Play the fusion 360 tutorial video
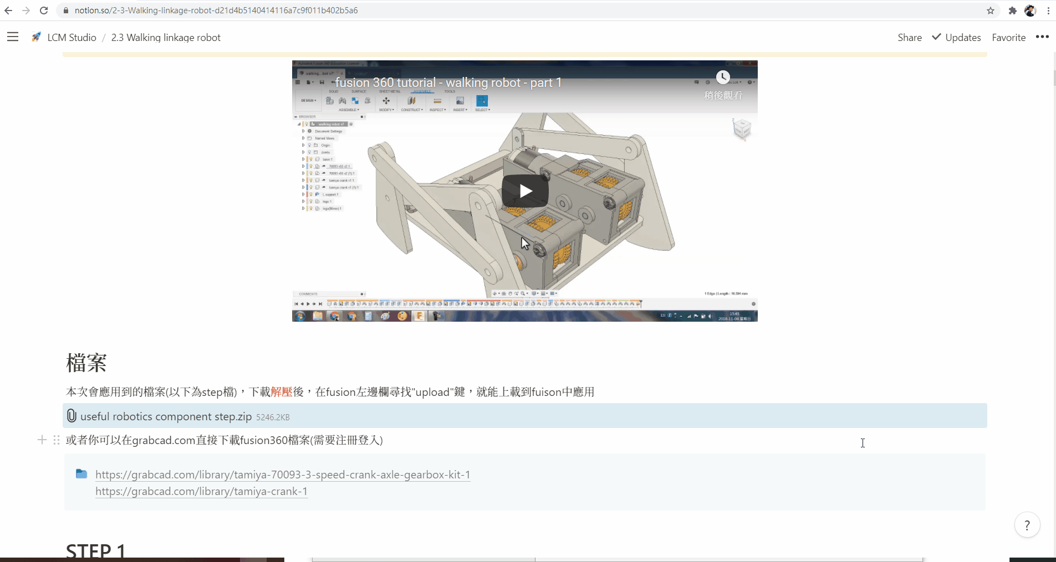 [525, 191]
